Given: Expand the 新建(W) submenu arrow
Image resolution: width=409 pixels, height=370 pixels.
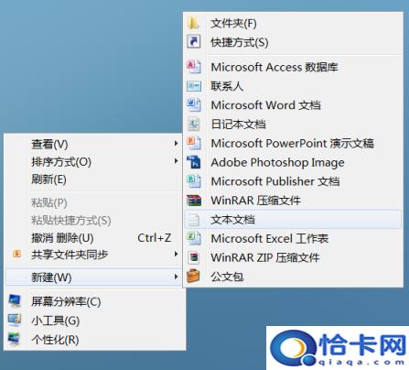Looking at the screenshot, I should pyautogui.click(x=176, y=277).
